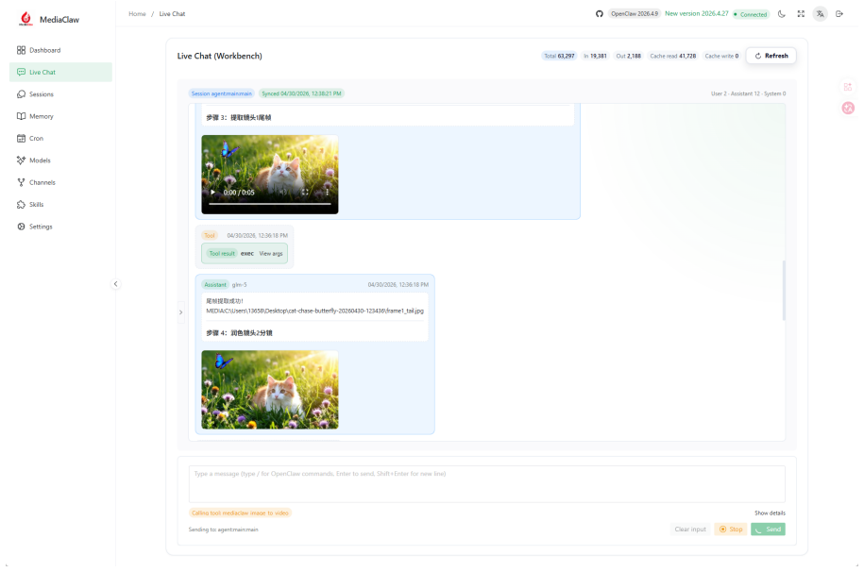Click View args on tool result
The width and height of the screenshot is (864, 572).
click(271, 254)
